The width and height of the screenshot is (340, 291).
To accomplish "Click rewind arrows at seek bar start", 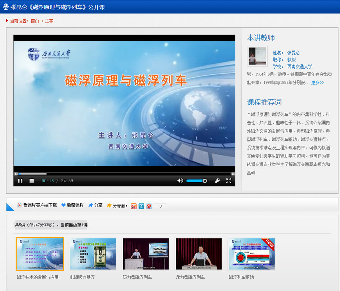I will coord(16,174).
